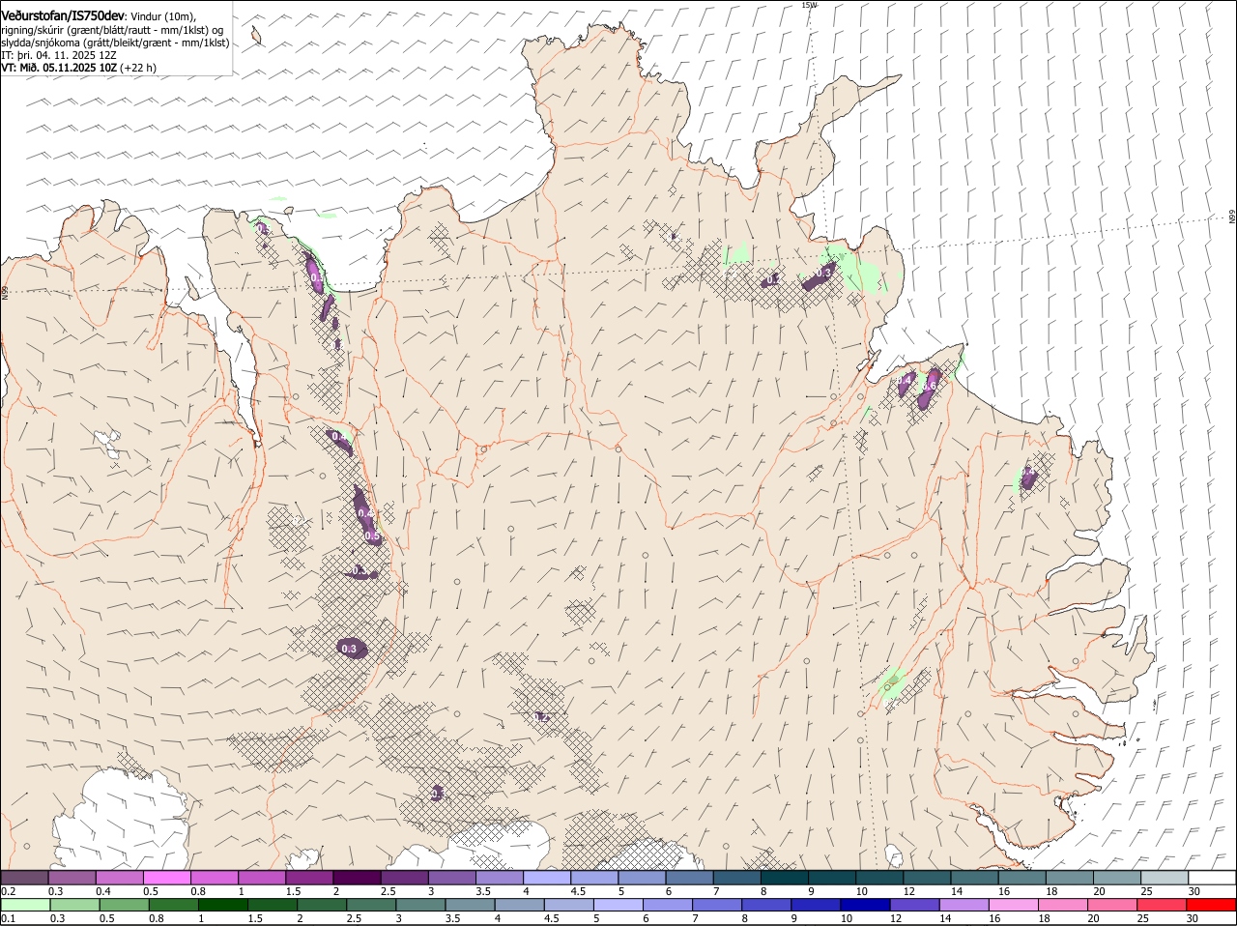This screenshot has height=926, width=1237.
Task: Pick the 25 swatch in the lower rain scale
Action: pos(1162,905)
